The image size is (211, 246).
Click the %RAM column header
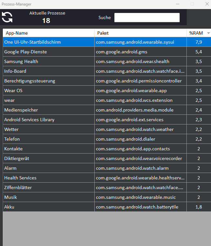pos(196,33)
